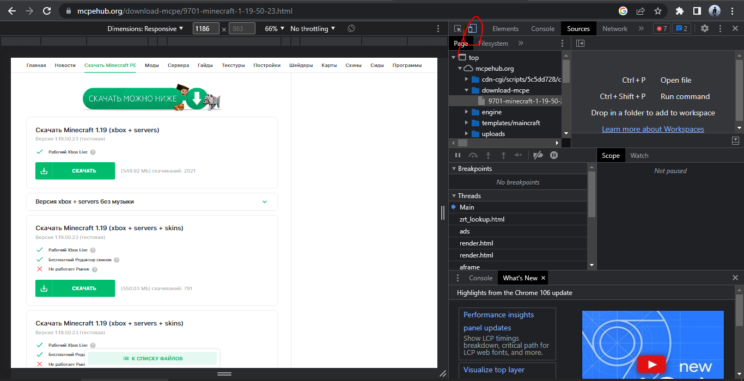The height and width of the screenshot is (381, 744).
Task: Open the 66% zoom dropdown
Action: click(x=275, y=28)
